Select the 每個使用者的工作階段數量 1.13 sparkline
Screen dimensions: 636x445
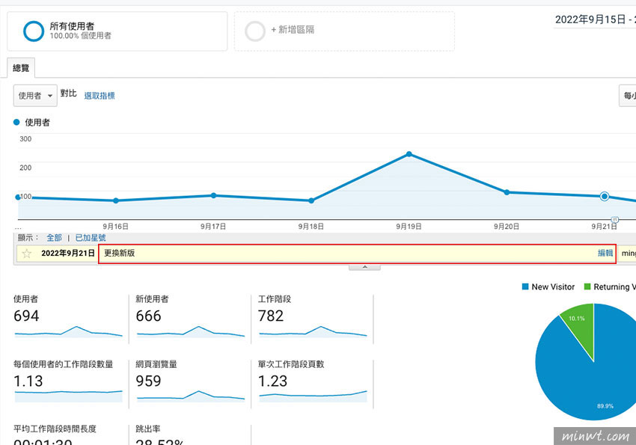(68, 396)
